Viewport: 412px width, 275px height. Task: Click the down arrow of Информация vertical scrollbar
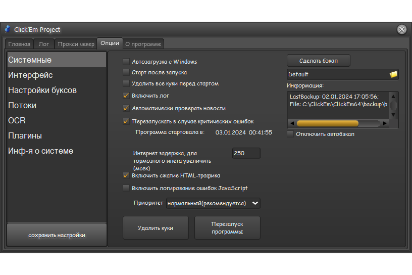(x=393, y=115)
